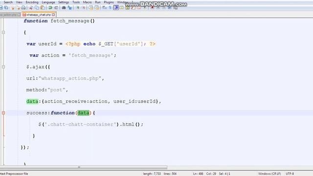Click highlighted 'data' parameter in success function

(x=83, y=113)
